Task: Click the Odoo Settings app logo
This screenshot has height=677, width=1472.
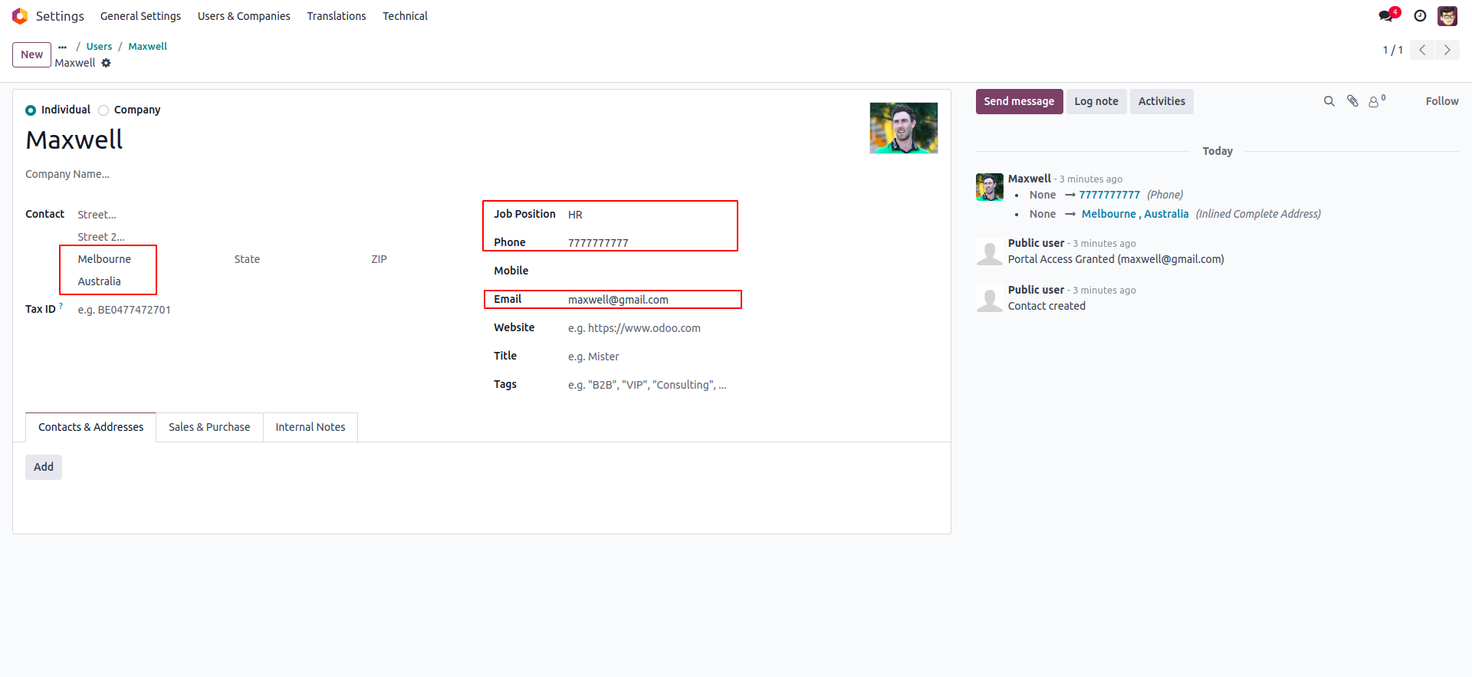Action: click(x=20, y=16)
